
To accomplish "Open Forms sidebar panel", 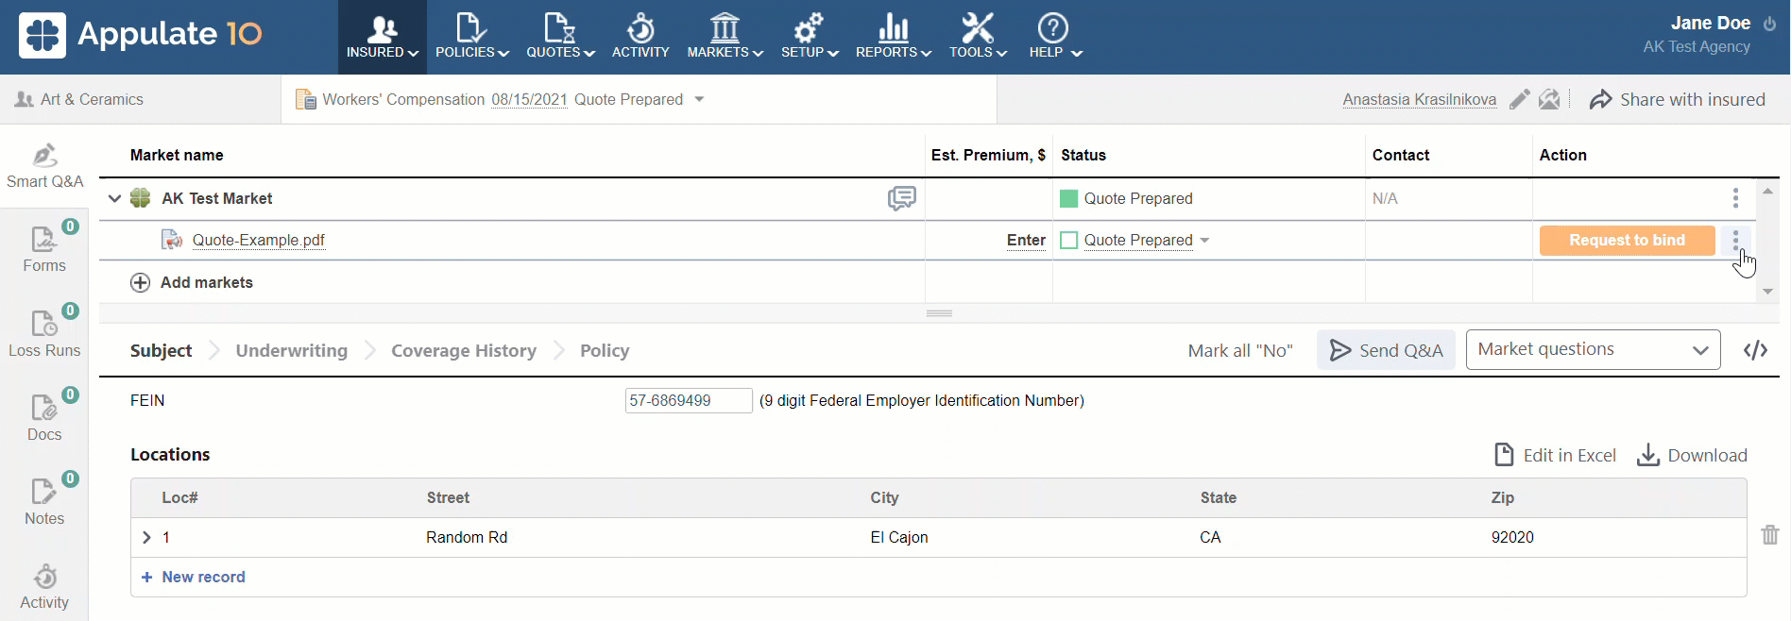I will tap(44, 250).
